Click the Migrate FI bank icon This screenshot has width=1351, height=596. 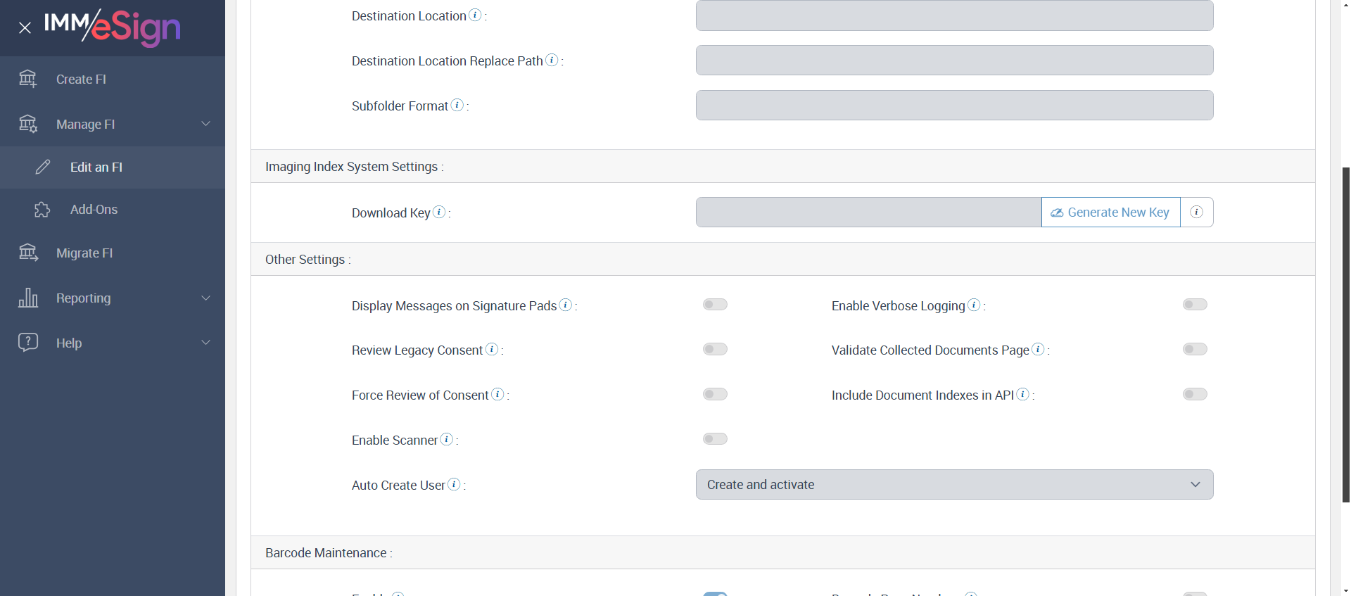tap(28, 253)
